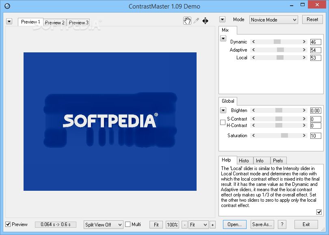The height and width of the screenshot is (235, 329).
Task: Open the Histo tab
Action: coord(245,161)
